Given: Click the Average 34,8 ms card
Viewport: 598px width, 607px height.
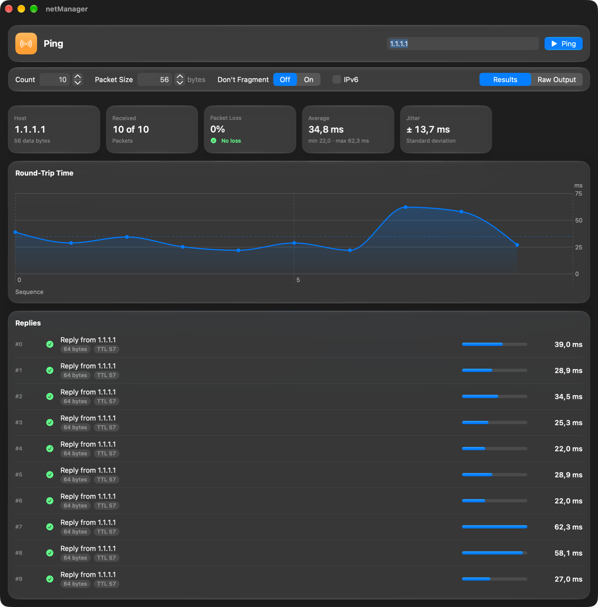Looking at the screenshot, I should 348,129.
